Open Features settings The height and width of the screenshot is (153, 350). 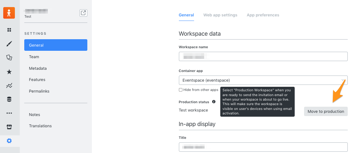coord(37,80)
